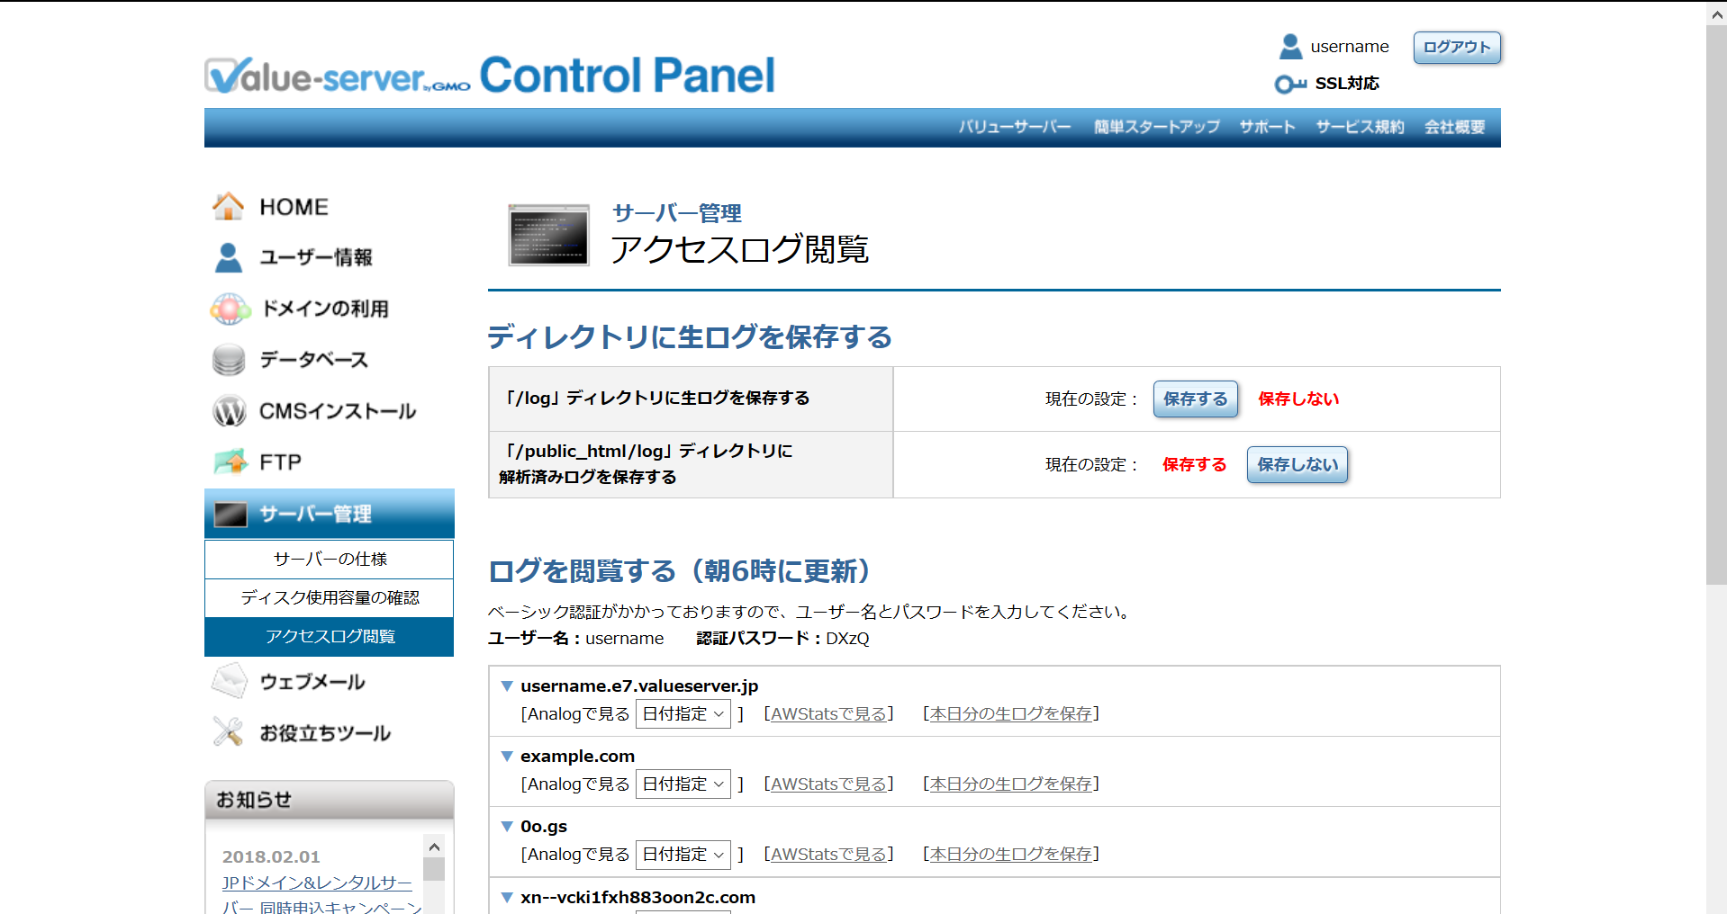
Task: Open the FTP folder icon
Action: pyautogui.click(x=231, y=462)
